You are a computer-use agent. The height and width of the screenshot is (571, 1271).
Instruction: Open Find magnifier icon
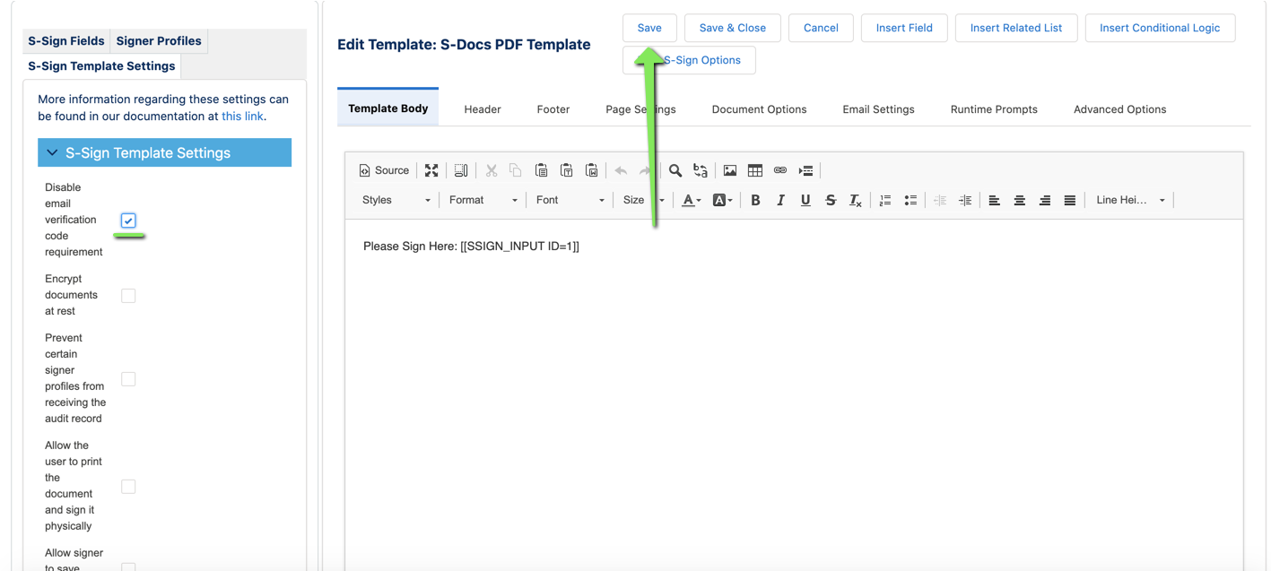coord(675,170)
